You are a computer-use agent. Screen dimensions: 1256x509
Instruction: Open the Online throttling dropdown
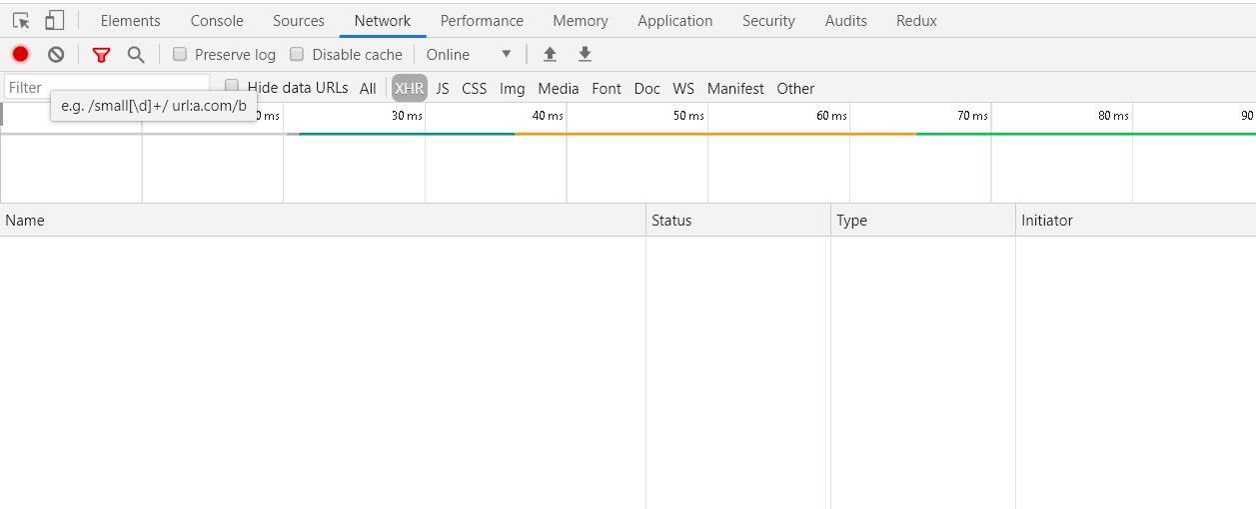469,54
